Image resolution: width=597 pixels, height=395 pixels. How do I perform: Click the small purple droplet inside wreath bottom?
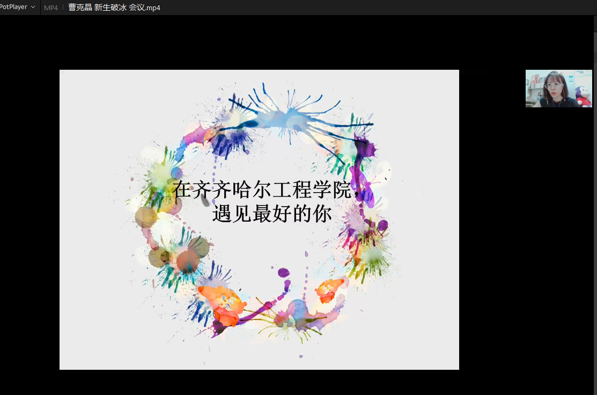[x=284, y=273]
